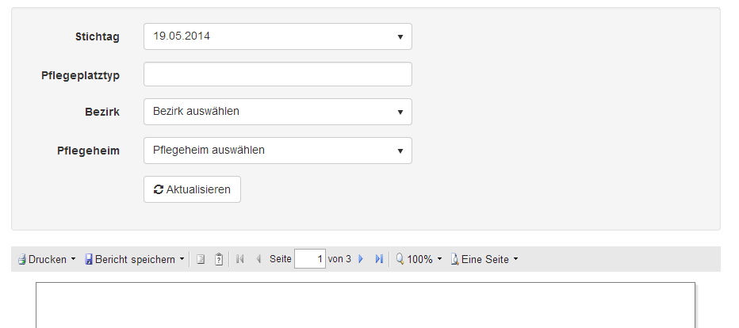Click the clipboard question mark icon
Screen dimensions: 739x328
219,259
